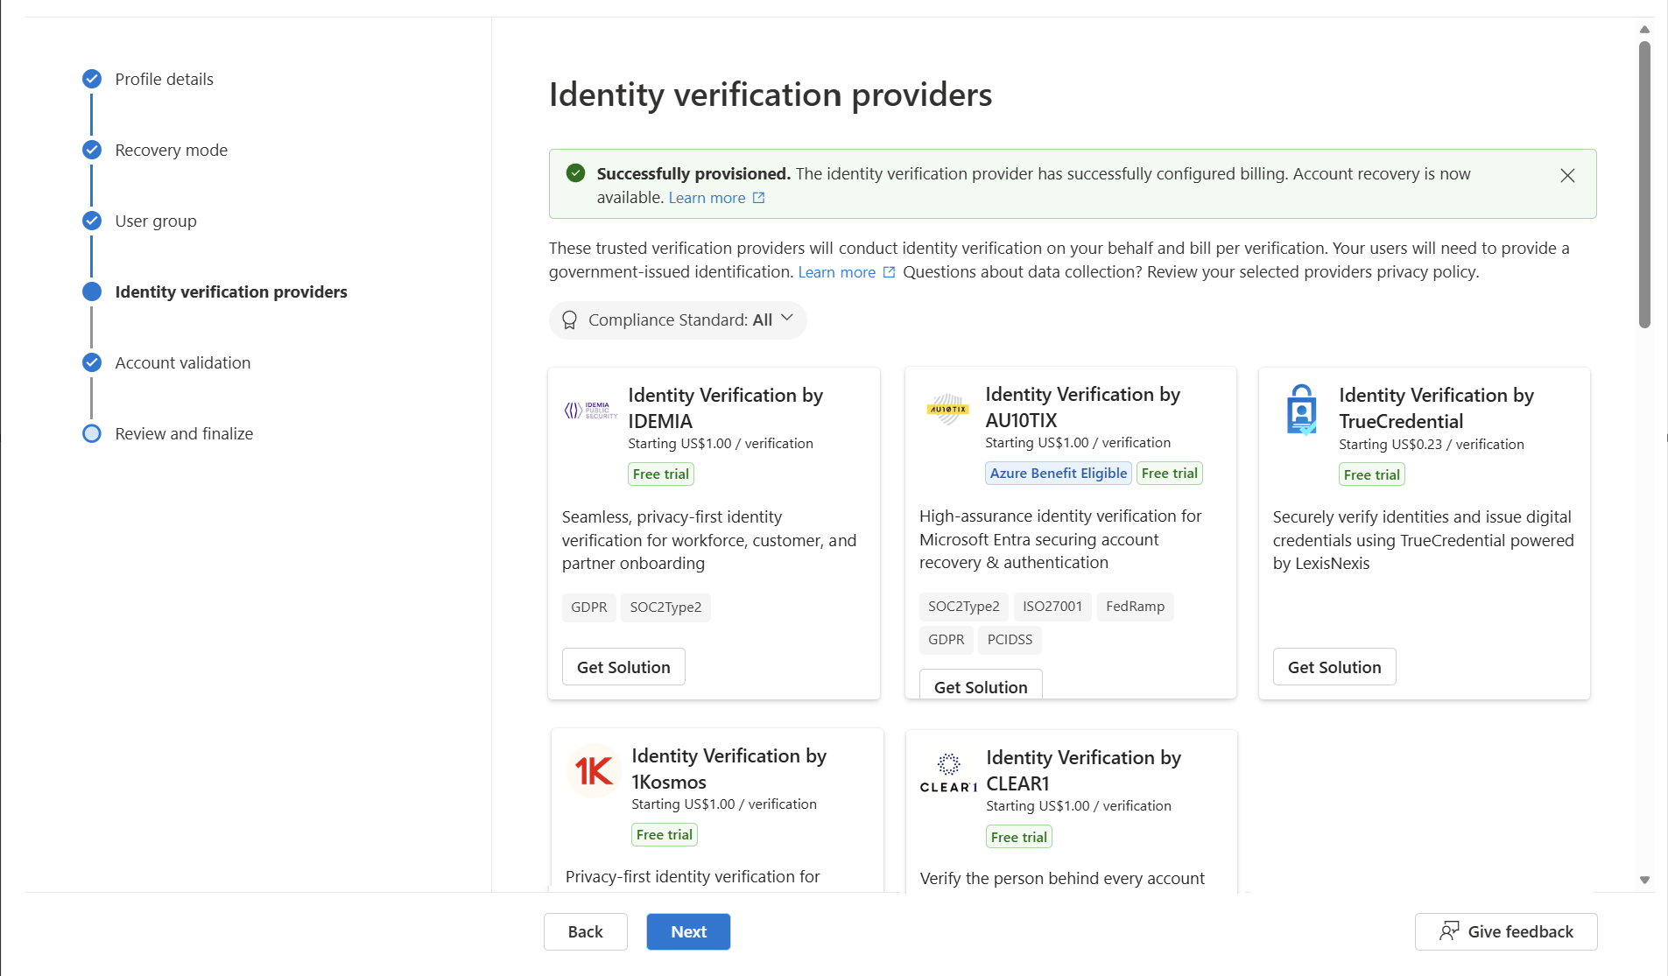Click the Account validation completed step icon
The height and width of the screenshot is (976, 1668).
tap(92, 362)
